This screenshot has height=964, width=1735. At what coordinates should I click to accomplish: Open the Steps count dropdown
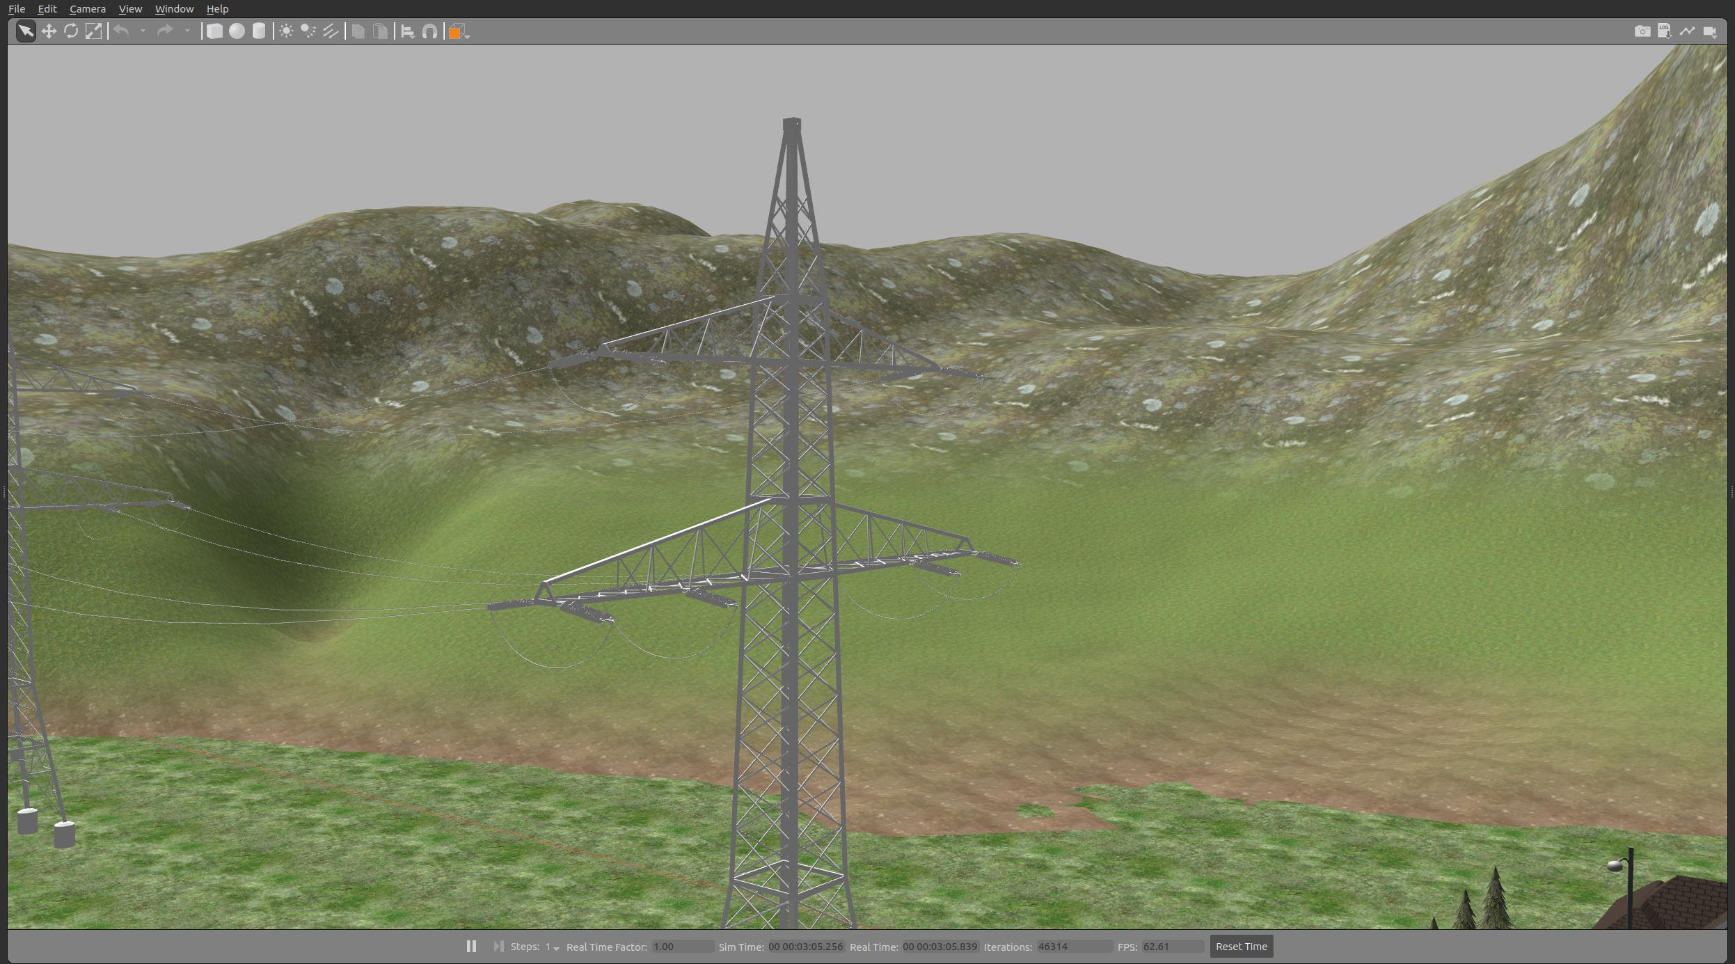click(x=553, y=947)
